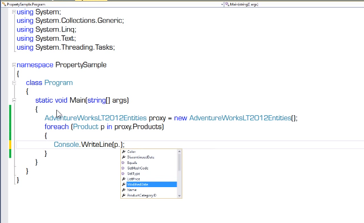
Task: Select Color in the IntelliSense list
Action: (131, 152)
